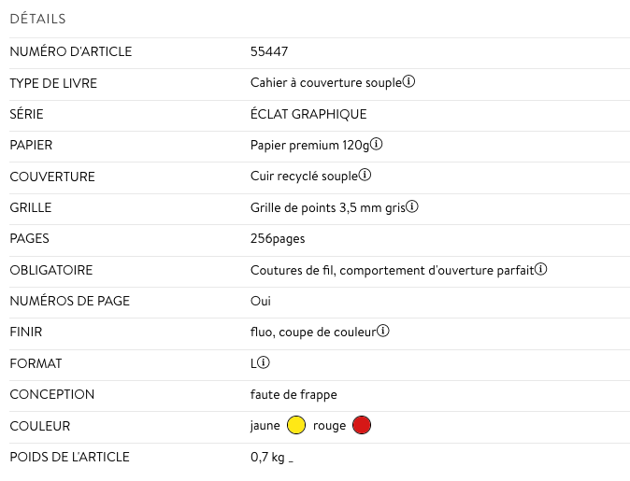Screen dimensions: 630x481
Task: Click the DÉTAILS section heading
Action: point(37,19)
